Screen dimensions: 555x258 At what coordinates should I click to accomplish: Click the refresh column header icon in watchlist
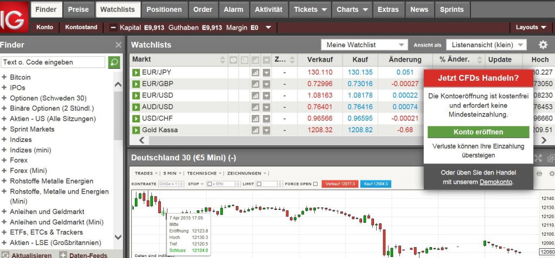pyautogui.click(x=233, y=60)
